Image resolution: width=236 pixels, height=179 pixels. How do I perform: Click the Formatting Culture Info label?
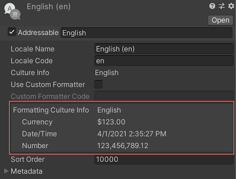51,110
